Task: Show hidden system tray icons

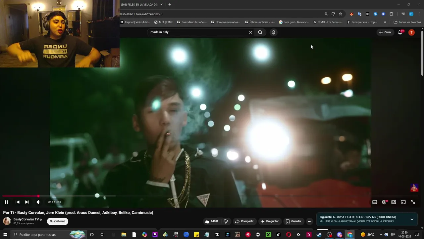Action: (381, 235)
